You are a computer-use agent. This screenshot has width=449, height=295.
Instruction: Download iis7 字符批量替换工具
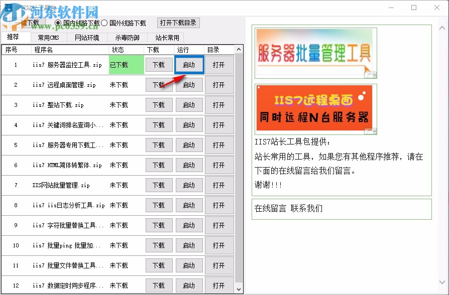pyautogui.click(x=159, y=225)
